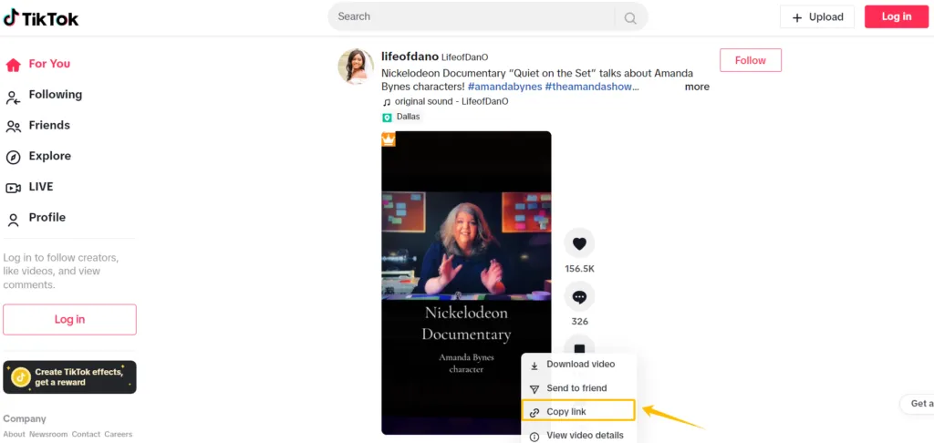The height and width of the screenshot is (443, 934).
Task: Click the top-right Log in button
Action: (x=897, y=16)
